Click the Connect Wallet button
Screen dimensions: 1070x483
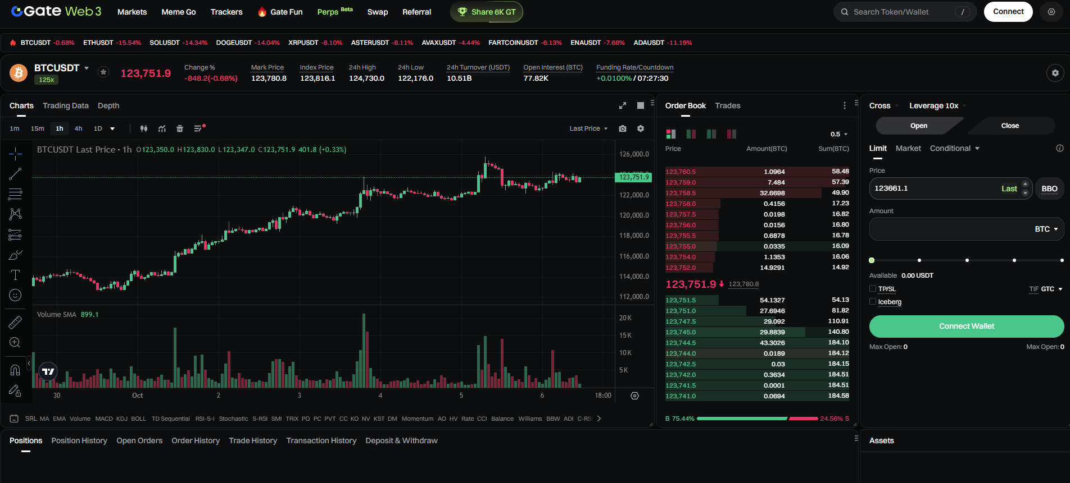966,326
